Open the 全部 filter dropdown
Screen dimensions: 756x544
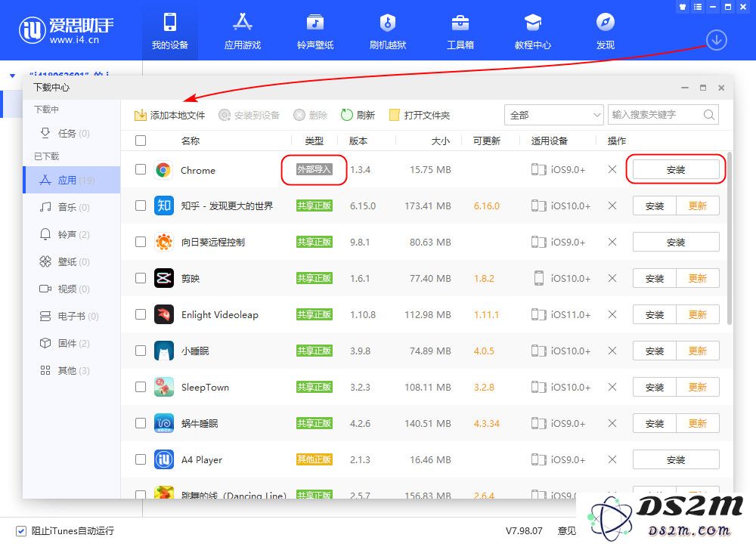554,115
